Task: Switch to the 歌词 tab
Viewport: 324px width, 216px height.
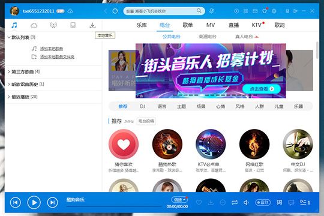Action: [x=280, y=25]
